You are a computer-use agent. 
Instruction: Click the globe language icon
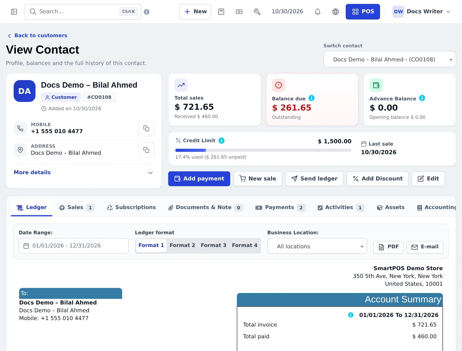pyautogui.click(x=336, y=12)
